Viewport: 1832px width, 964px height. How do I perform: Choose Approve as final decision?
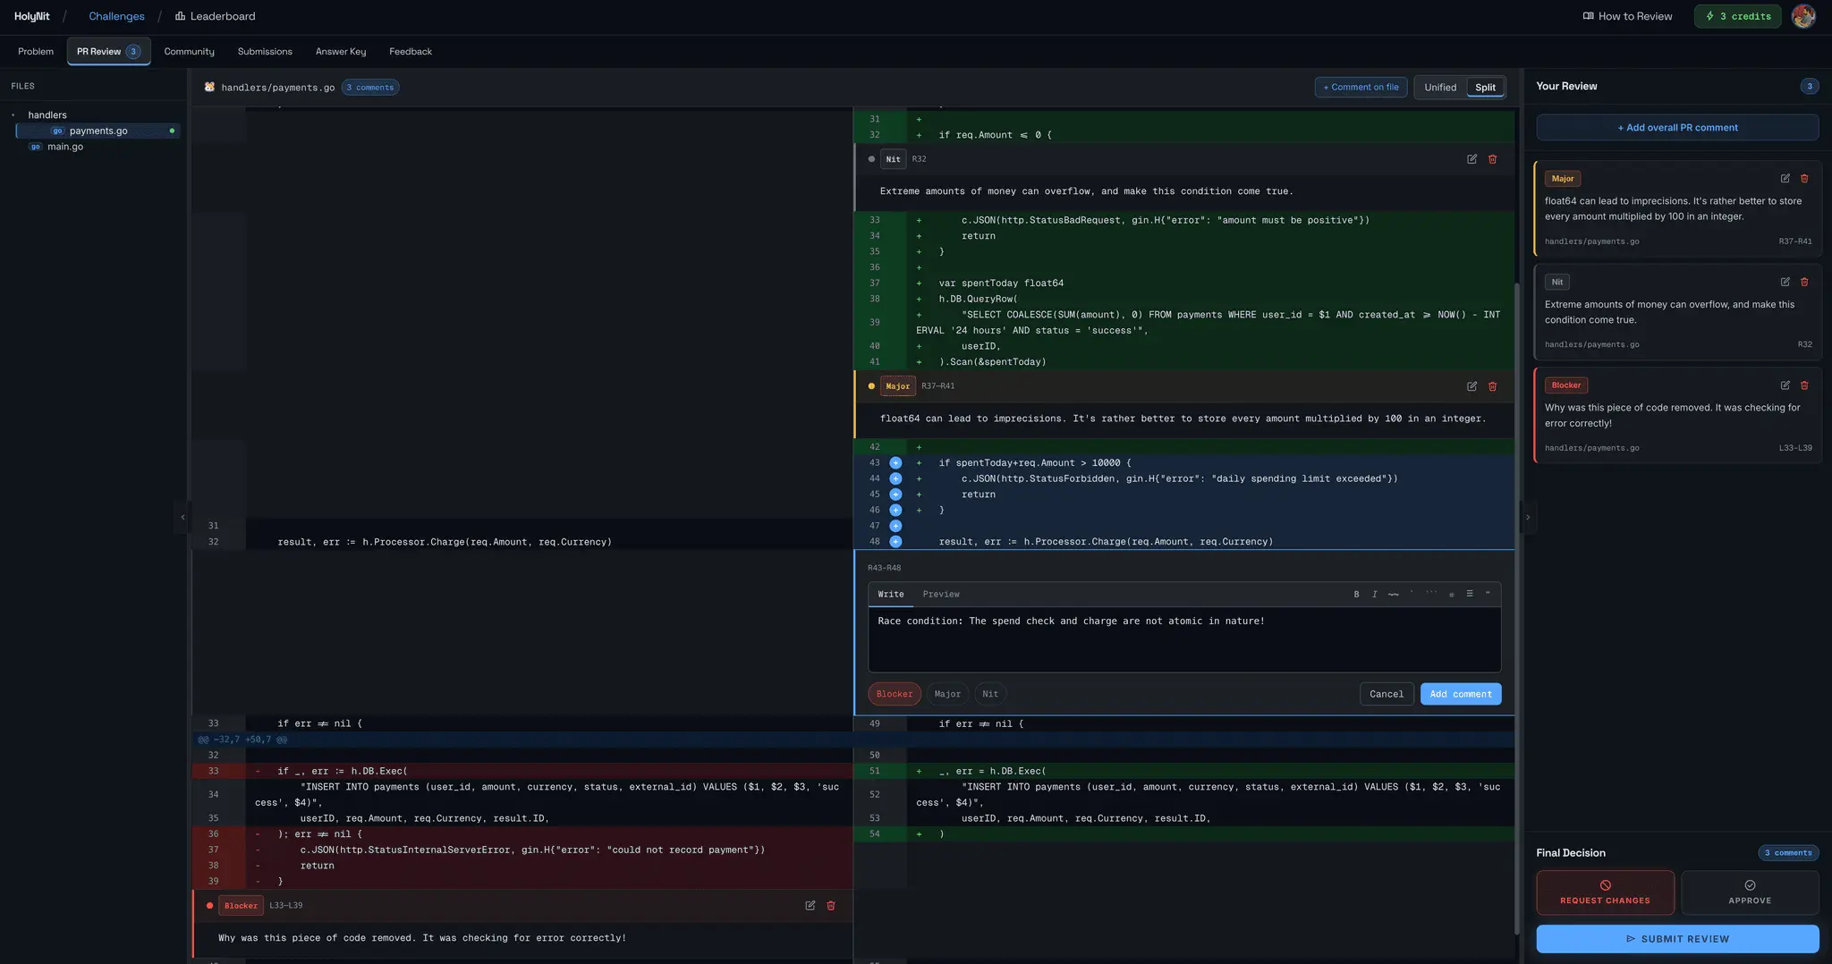tap(1750, 892)
